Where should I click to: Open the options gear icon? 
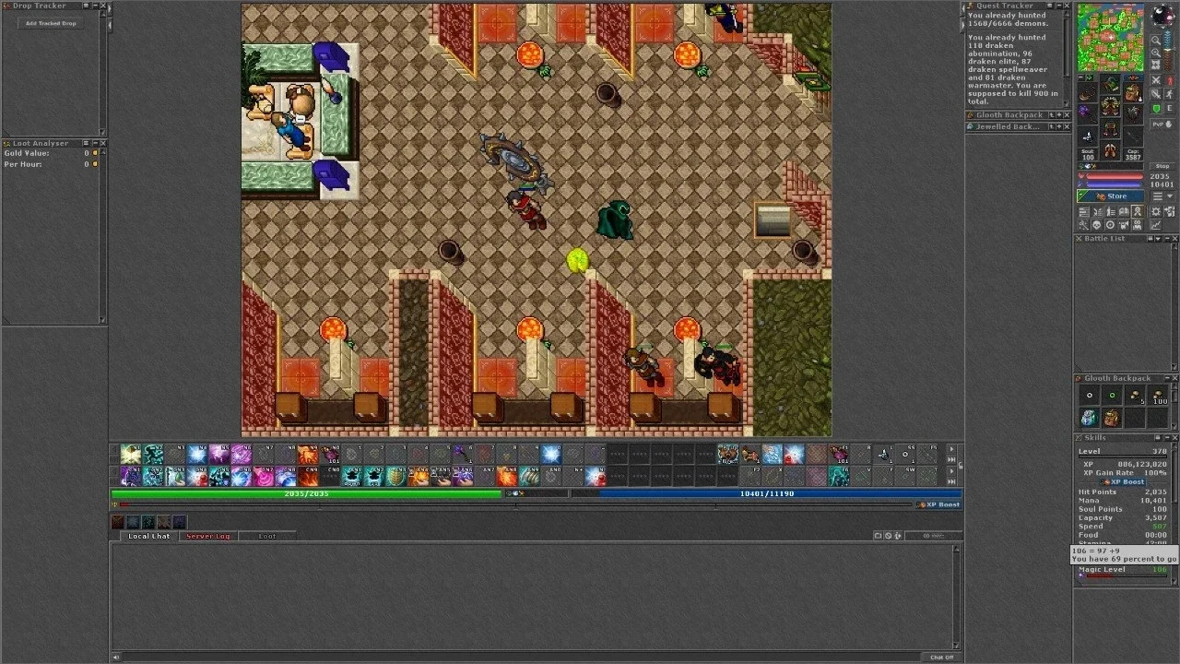coord(1156,212)
